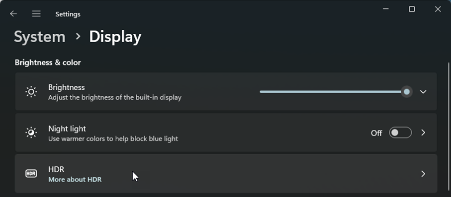Navigate to System in the breadcrumb
This screenshot has height=197, width=451.
click(x=40, y=37)
